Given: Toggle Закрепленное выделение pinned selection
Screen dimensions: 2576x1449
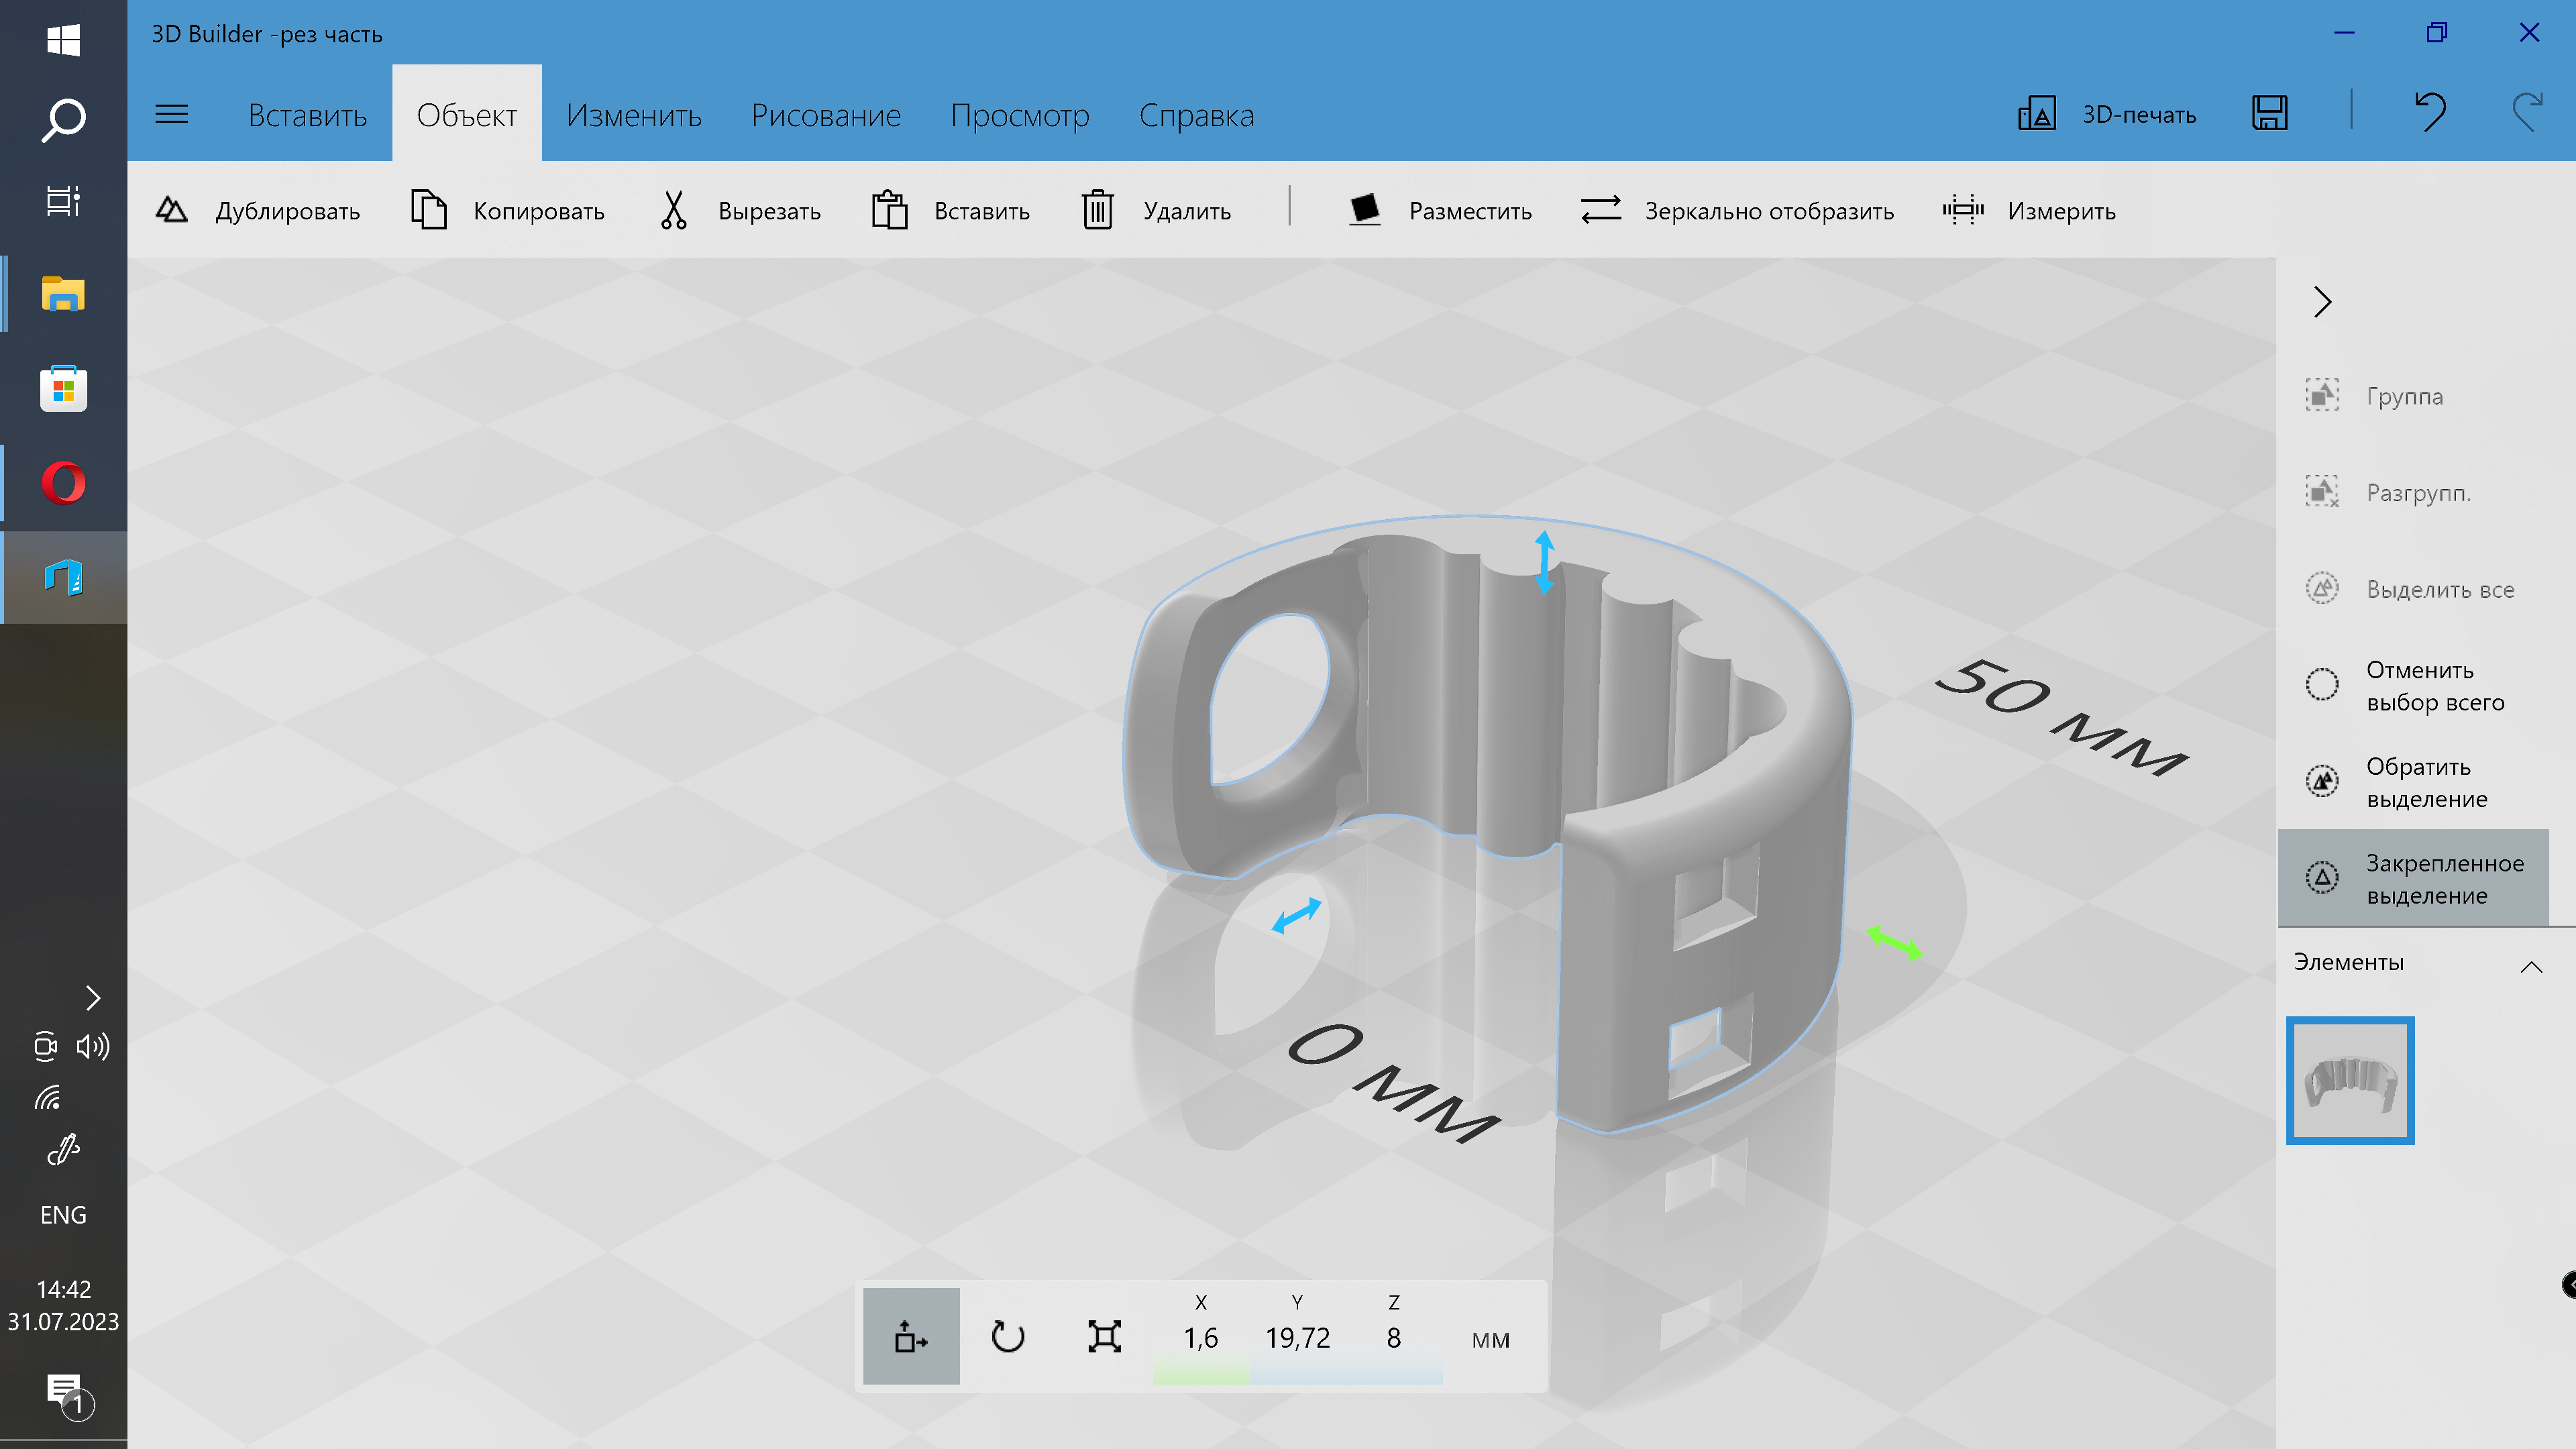Looking at the screenshot, I should (2413, 878).
